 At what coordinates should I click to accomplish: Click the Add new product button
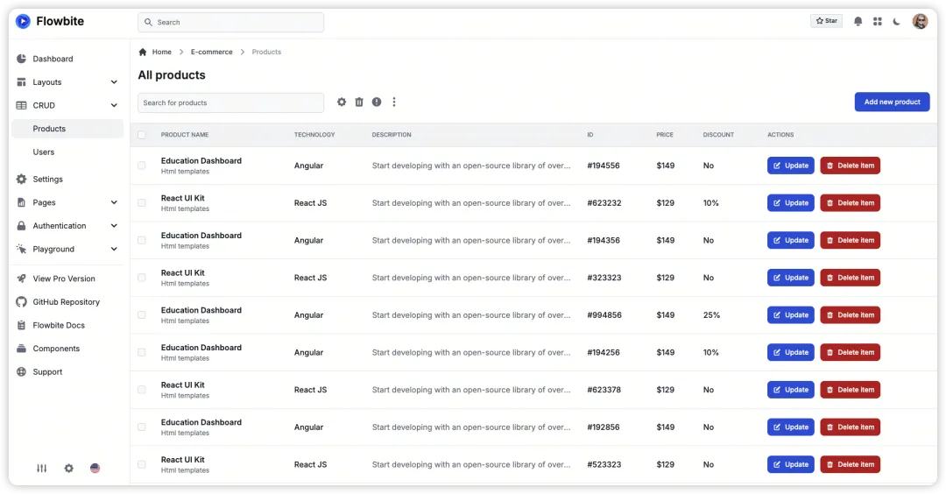892,102
